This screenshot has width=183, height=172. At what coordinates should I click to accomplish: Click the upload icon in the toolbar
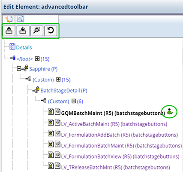9,31
